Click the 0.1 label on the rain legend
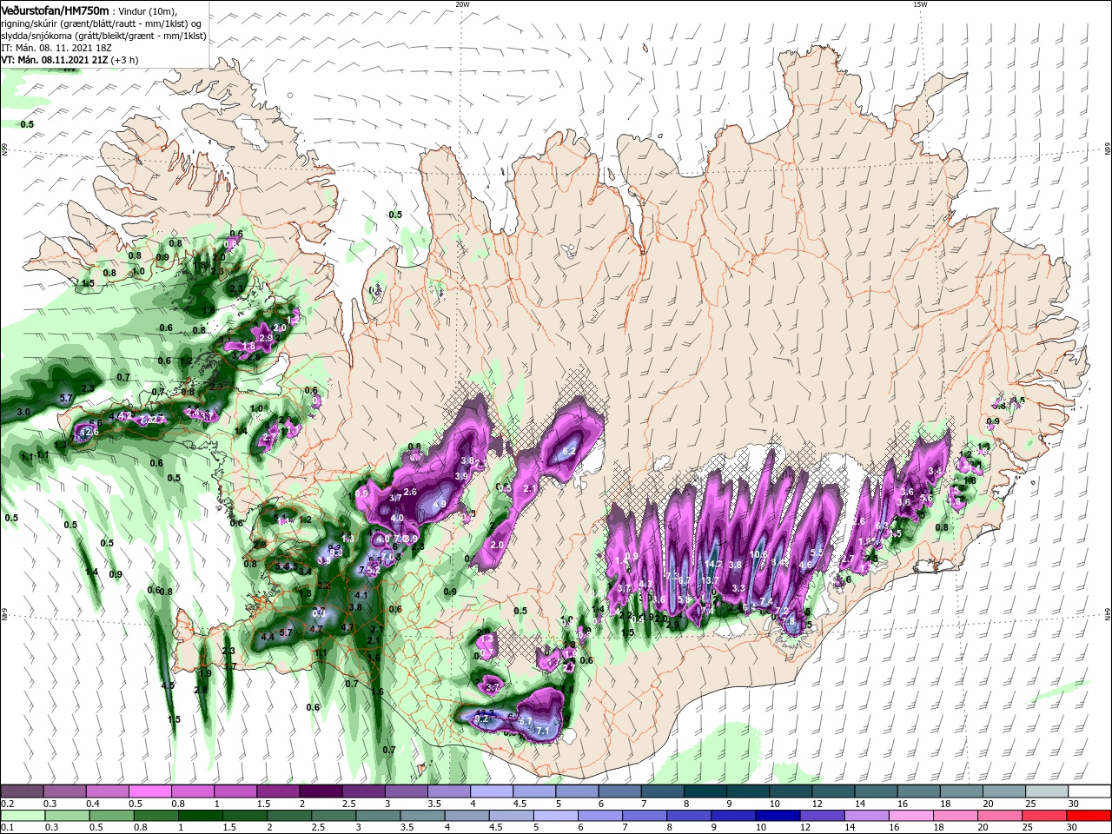The height and width of the screenshot is (834, 1112). click(7, 828)
